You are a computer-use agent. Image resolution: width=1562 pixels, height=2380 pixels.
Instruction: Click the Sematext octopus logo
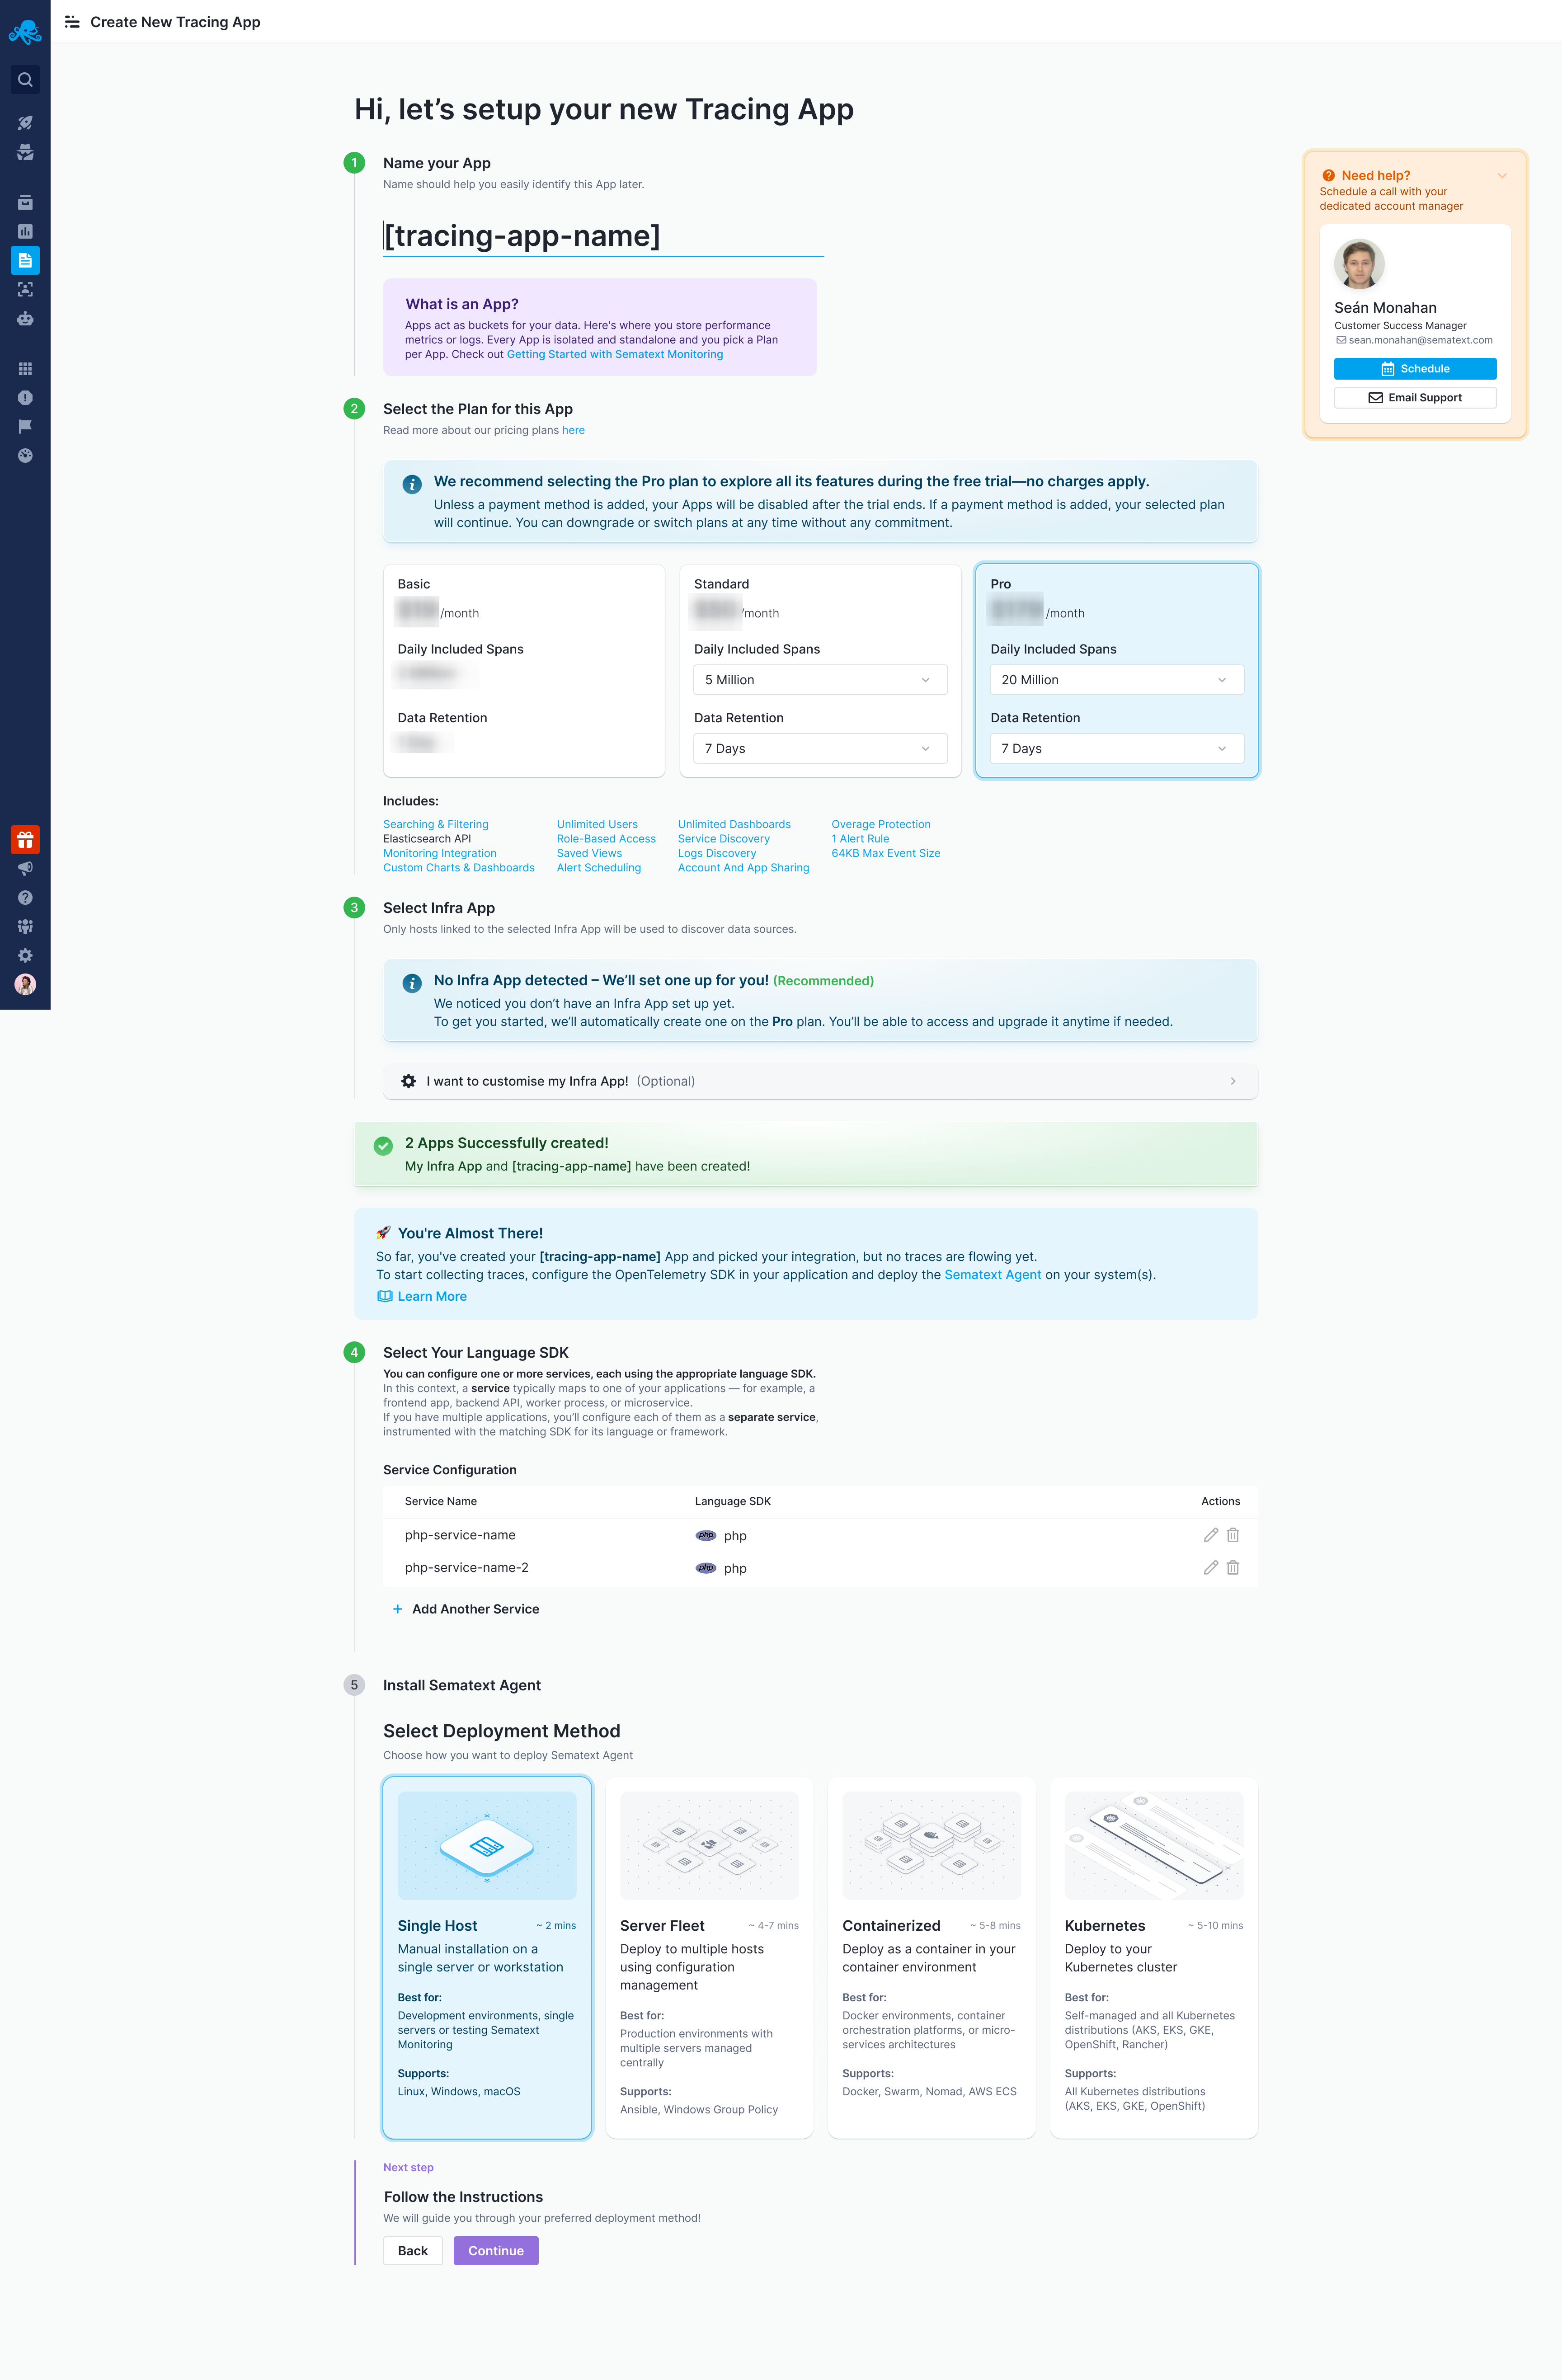click(25, 32)
